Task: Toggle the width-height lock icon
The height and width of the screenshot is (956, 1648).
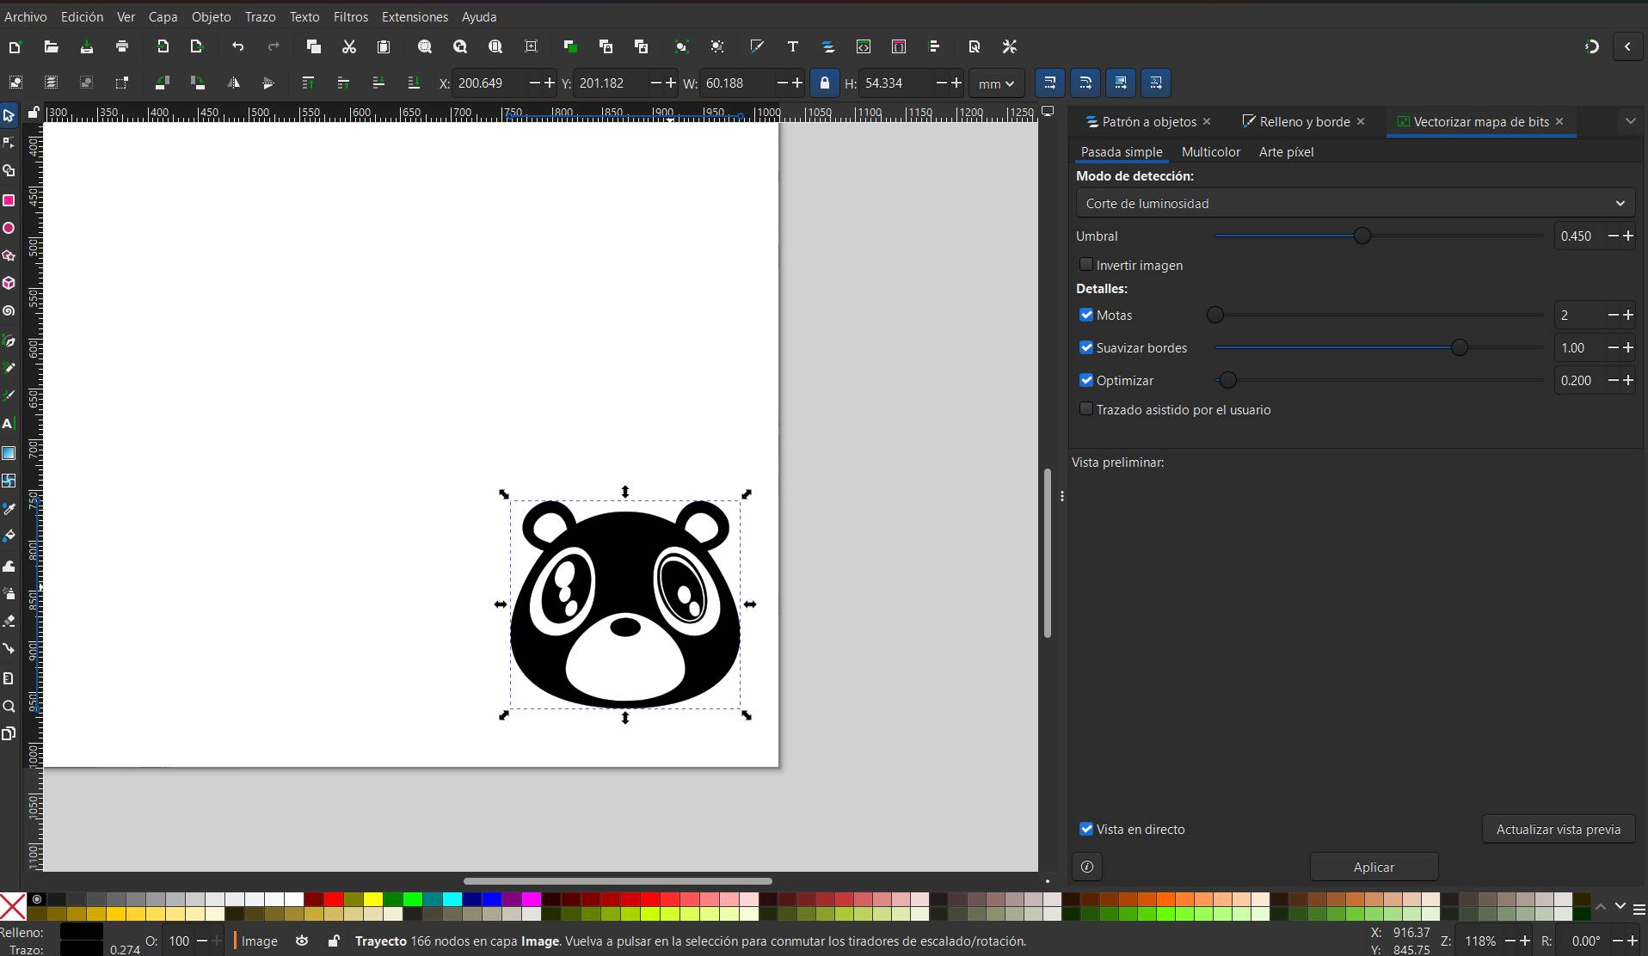Action: (x=825, y=83)
